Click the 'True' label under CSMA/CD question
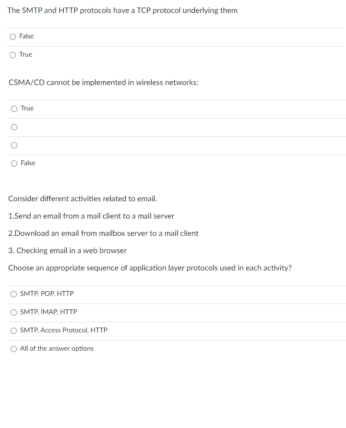 (27, 108)
